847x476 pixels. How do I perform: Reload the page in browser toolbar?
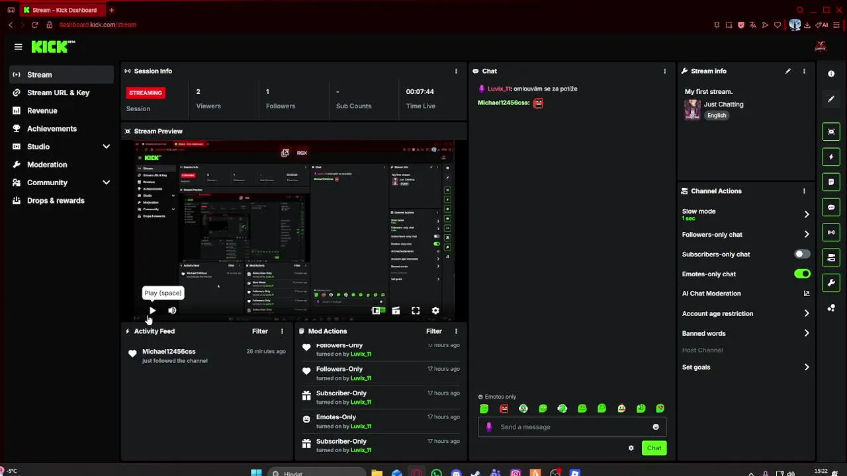tap(34, 24)
